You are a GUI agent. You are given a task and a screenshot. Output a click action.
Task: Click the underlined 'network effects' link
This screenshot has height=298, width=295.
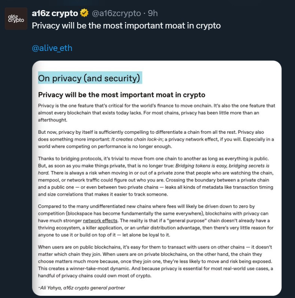[100, 221]
